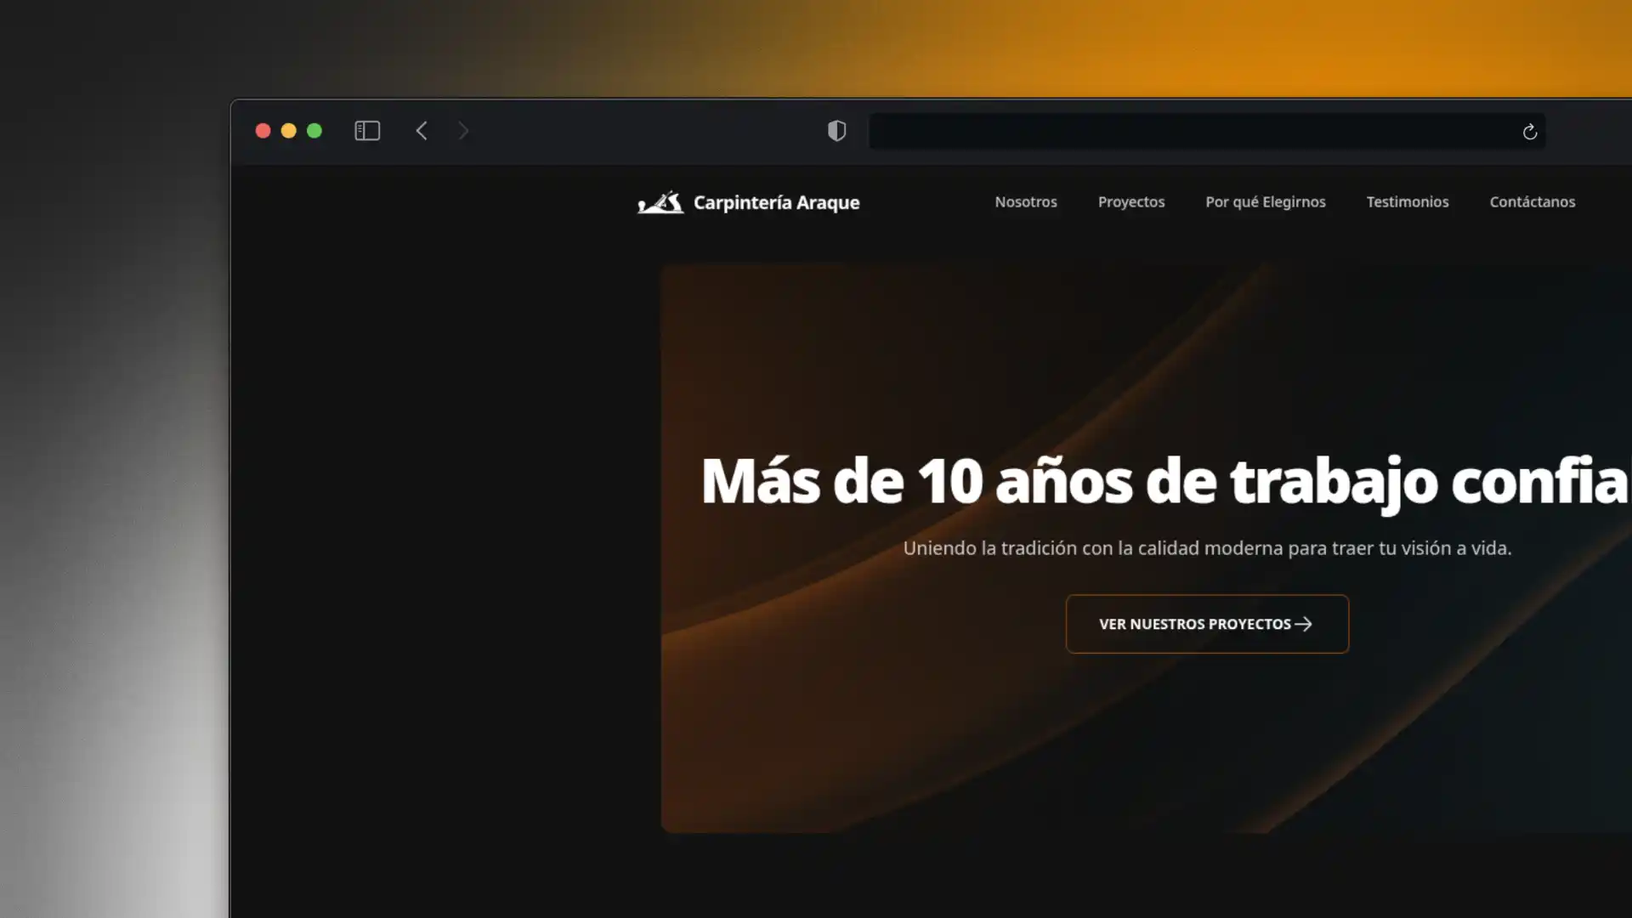The height and width of the screenshot is (918, 1632).
Task: Minimize the window with the yellow button
Action: pos(289,131)
